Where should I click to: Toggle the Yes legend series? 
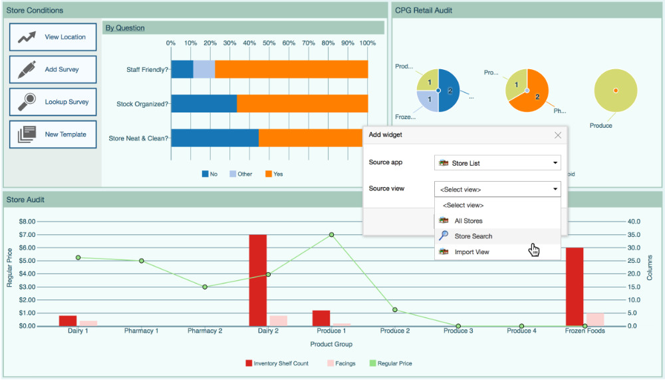point(273,174)
